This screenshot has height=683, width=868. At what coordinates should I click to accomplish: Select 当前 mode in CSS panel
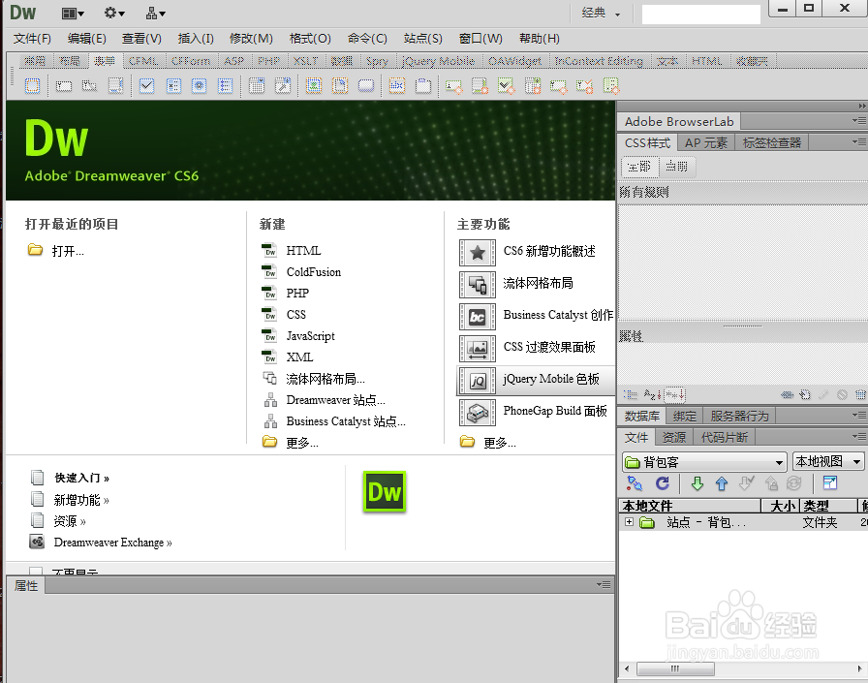[676, 167]
